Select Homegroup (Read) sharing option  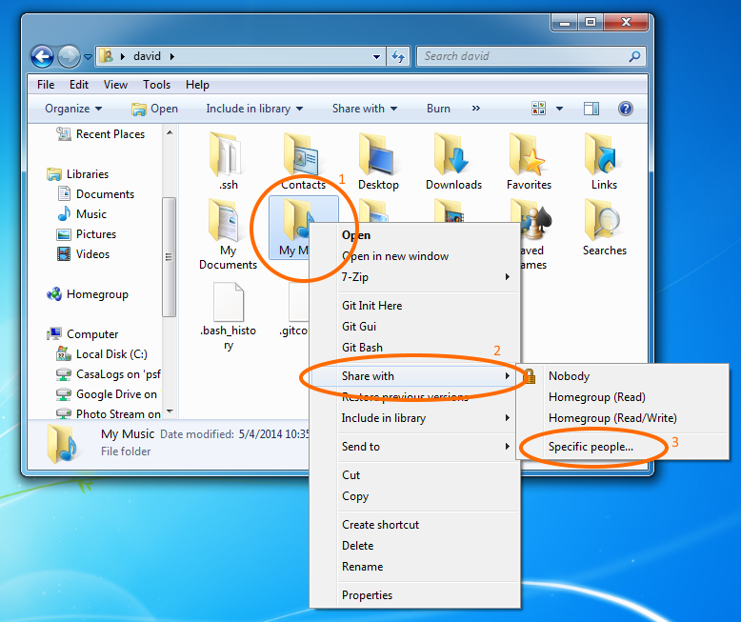[597, 397]
